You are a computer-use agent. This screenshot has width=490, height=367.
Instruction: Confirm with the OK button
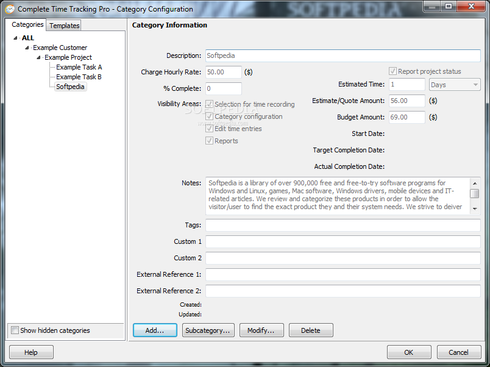[x=409, y=352]
